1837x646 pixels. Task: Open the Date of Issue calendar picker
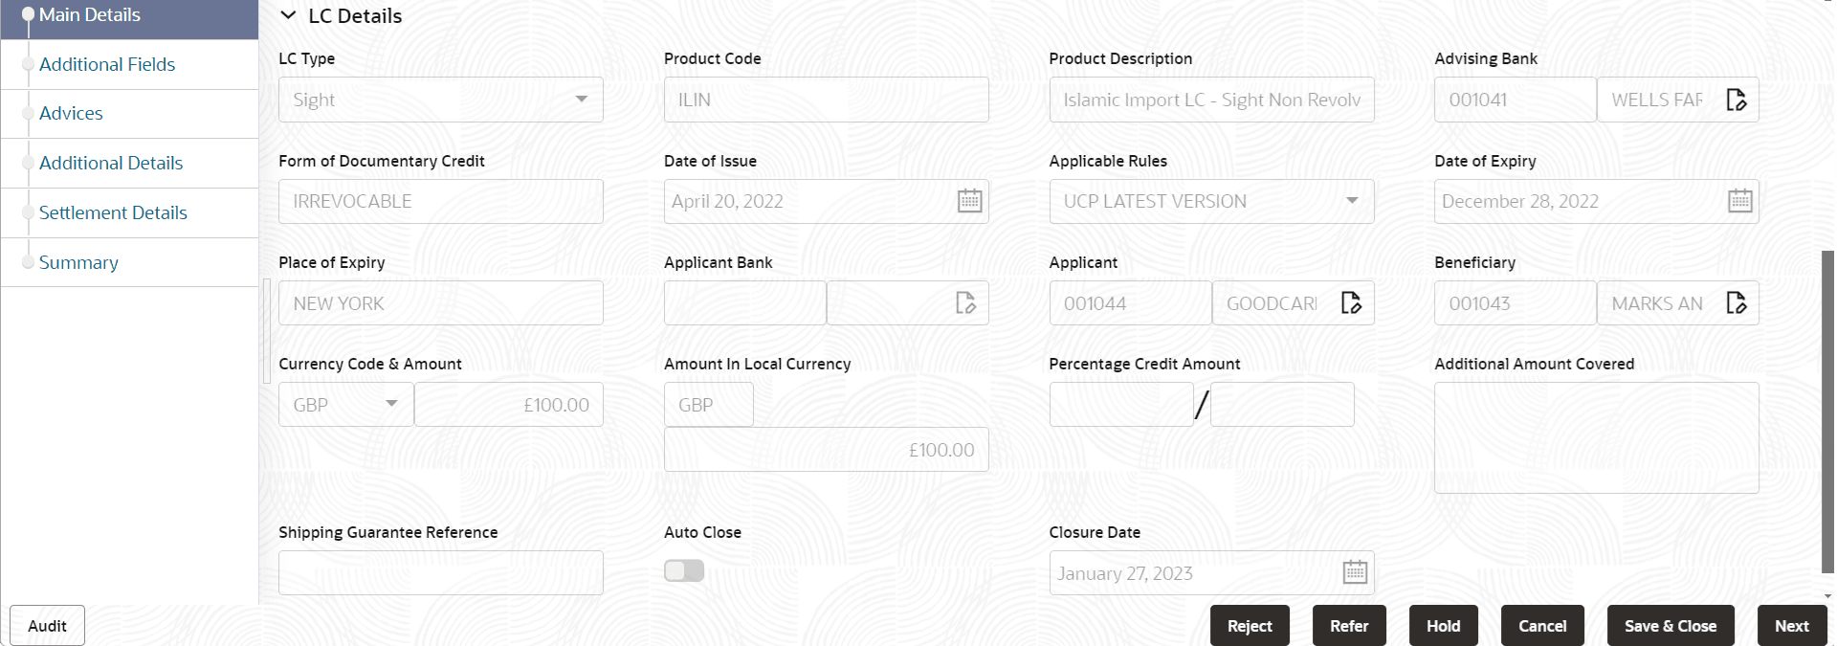pyautogui.click(x=969, y=201)
